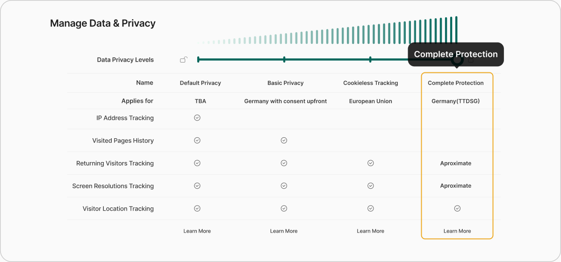Click the European Union cell
This screenshot has width=561, height=262.
[x=371, y=101]
